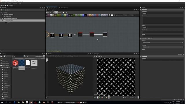Collapse Function Nodes category in Library

(x=1, y=68)
